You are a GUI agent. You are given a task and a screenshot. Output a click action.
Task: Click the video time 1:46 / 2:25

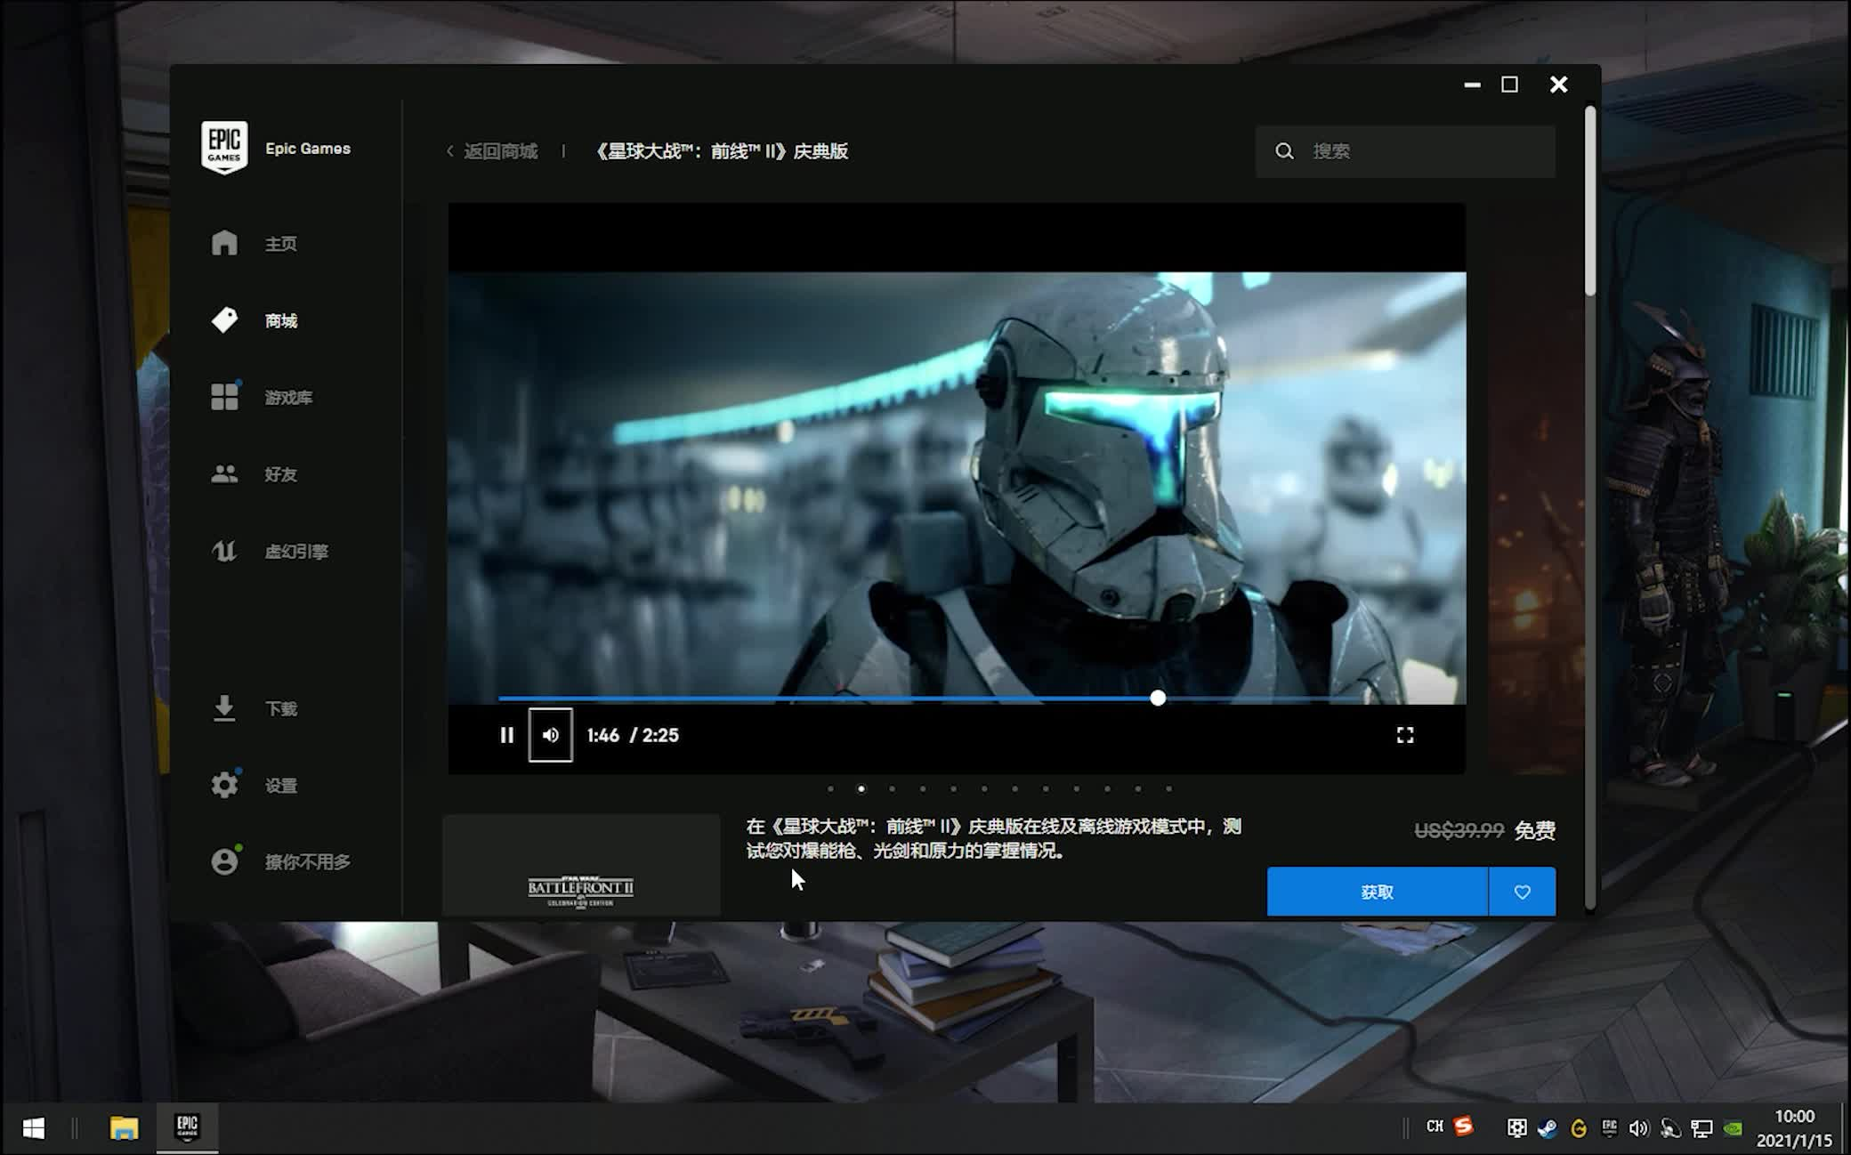tap(633, 735)
